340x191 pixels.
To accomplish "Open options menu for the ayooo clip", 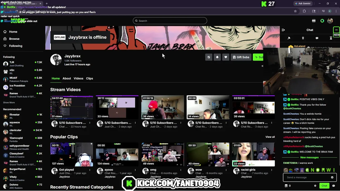I will click(135, 170).
